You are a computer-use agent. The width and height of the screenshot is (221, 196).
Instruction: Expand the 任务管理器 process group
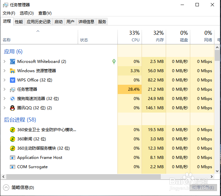[x=5, y=89]
